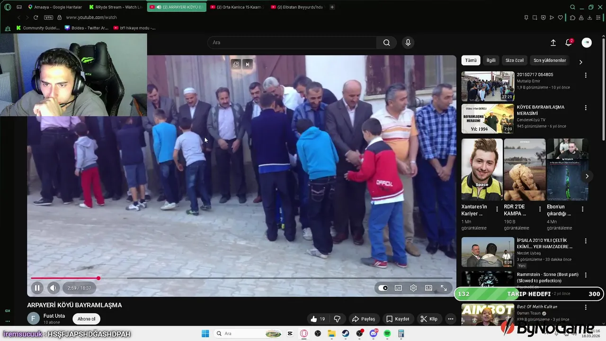This screenshot has width=606, height=341.
Task: Switch to RRyde Stream browser tab
Action: pyautogui.click(x=116, y=7)
